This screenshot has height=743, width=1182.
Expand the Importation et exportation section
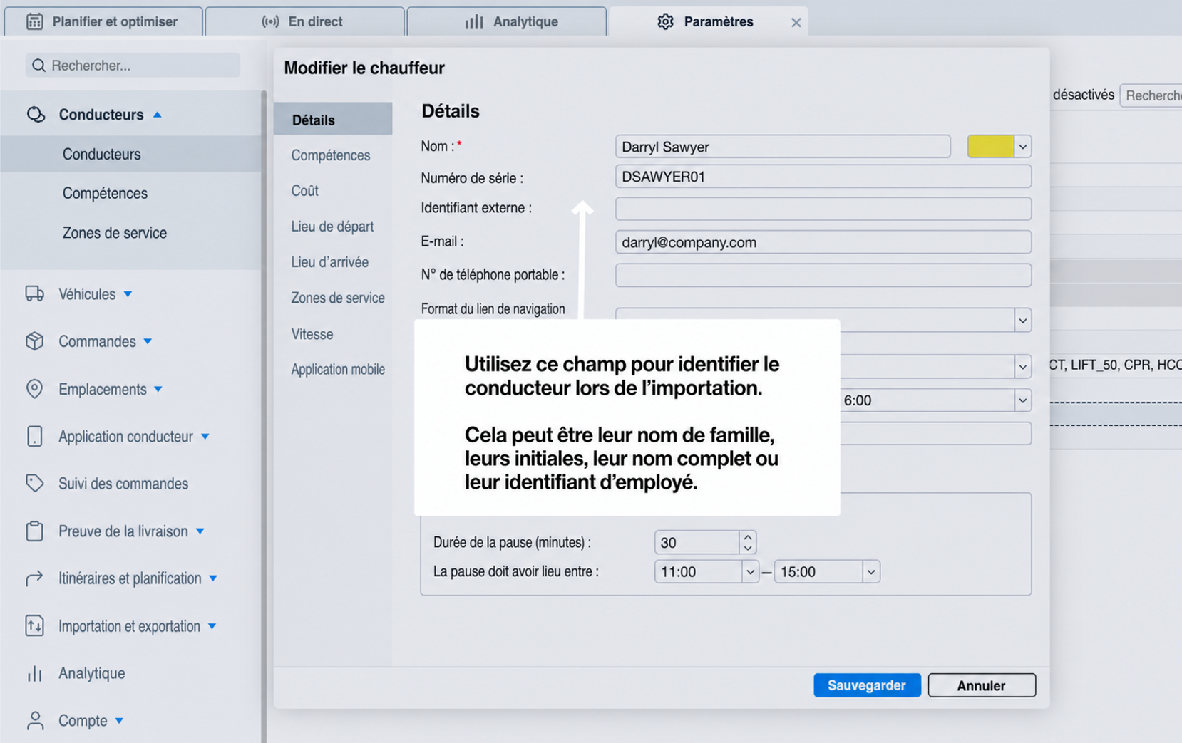coord(212,626)
